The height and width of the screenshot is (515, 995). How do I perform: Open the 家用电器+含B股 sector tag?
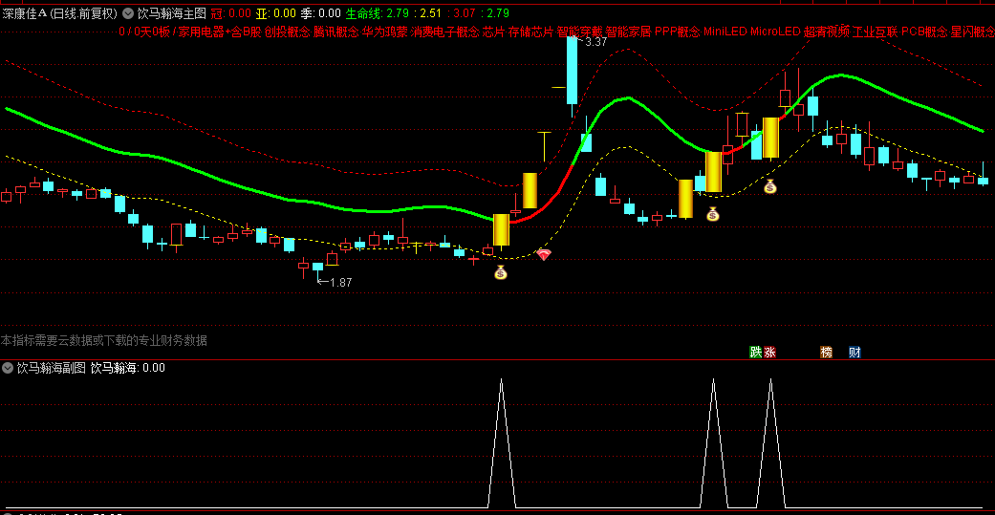[219, 32]
